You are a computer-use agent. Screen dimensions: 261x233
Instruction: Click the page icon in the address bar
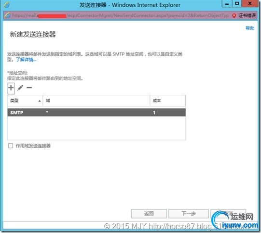8,15
